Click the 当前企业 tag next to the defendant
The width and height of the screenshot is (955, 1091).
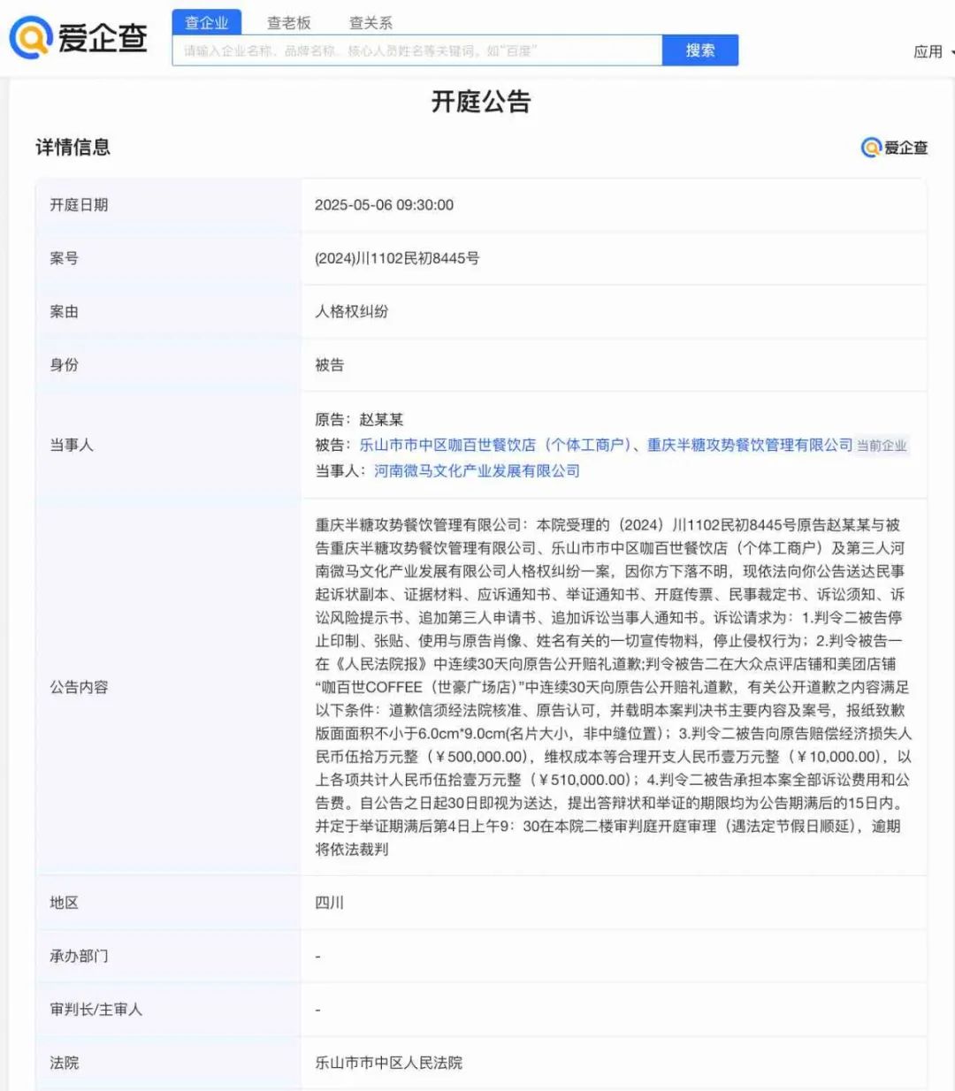pos(880,446)
